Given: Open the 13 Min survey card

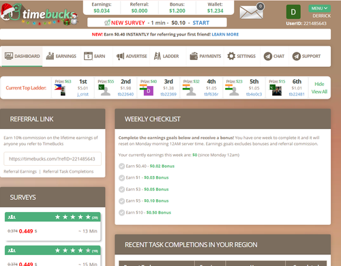Looking at the screenshot, I should [x=53, y=226].
